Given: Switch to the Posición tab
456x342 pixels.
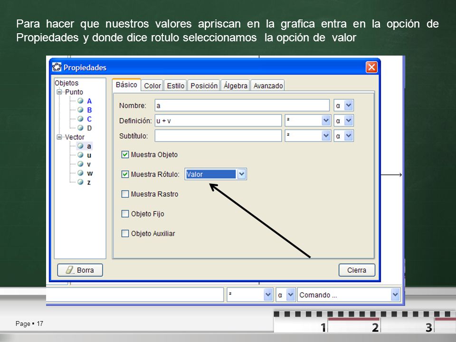Looking at the screenshot, I should coord(204,86).
